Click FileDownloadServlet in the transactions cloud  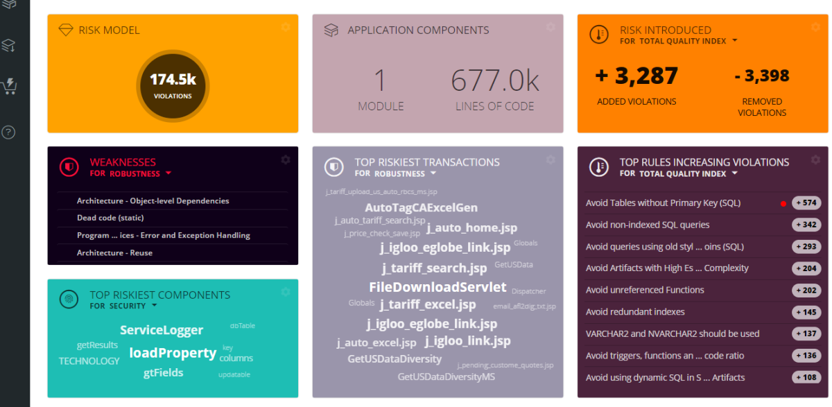(437, 287)
